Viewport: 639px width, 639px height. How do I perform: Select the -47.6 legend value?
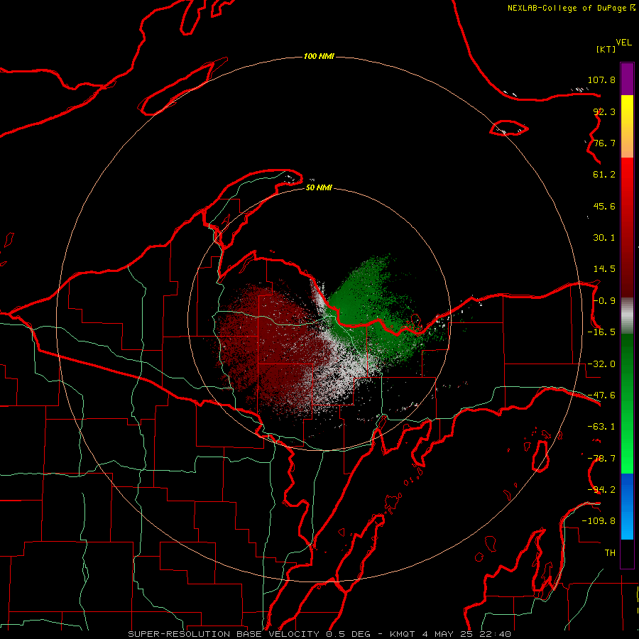coord(601,395)
